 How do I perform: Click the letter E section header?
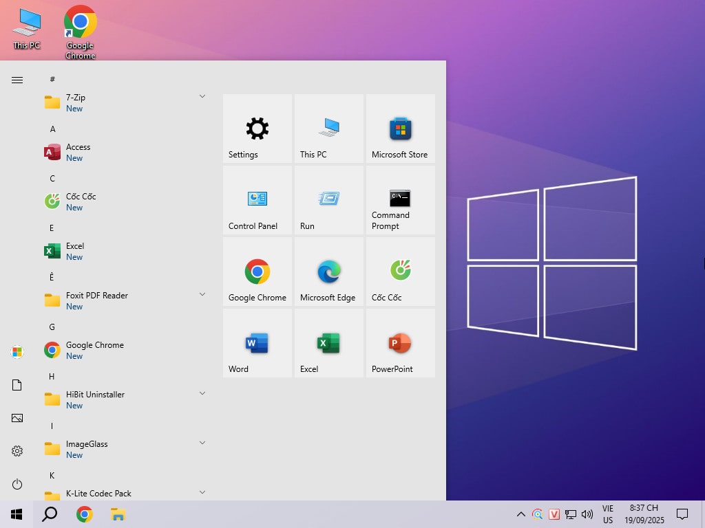click(52, 228)
